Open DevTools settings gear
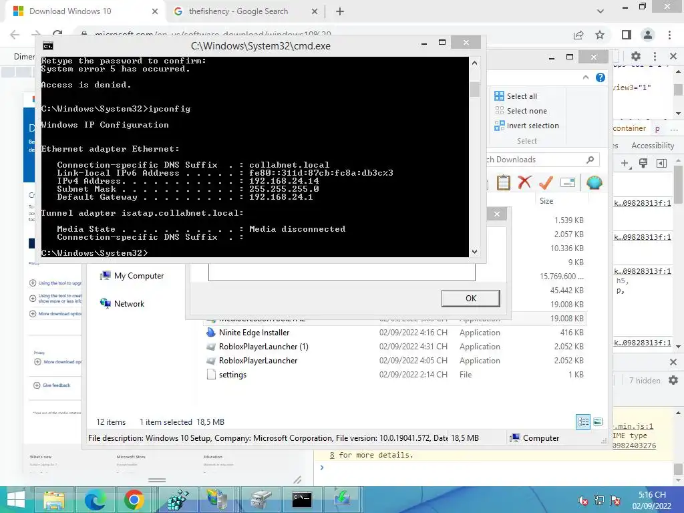 click(x=636, y=56)
